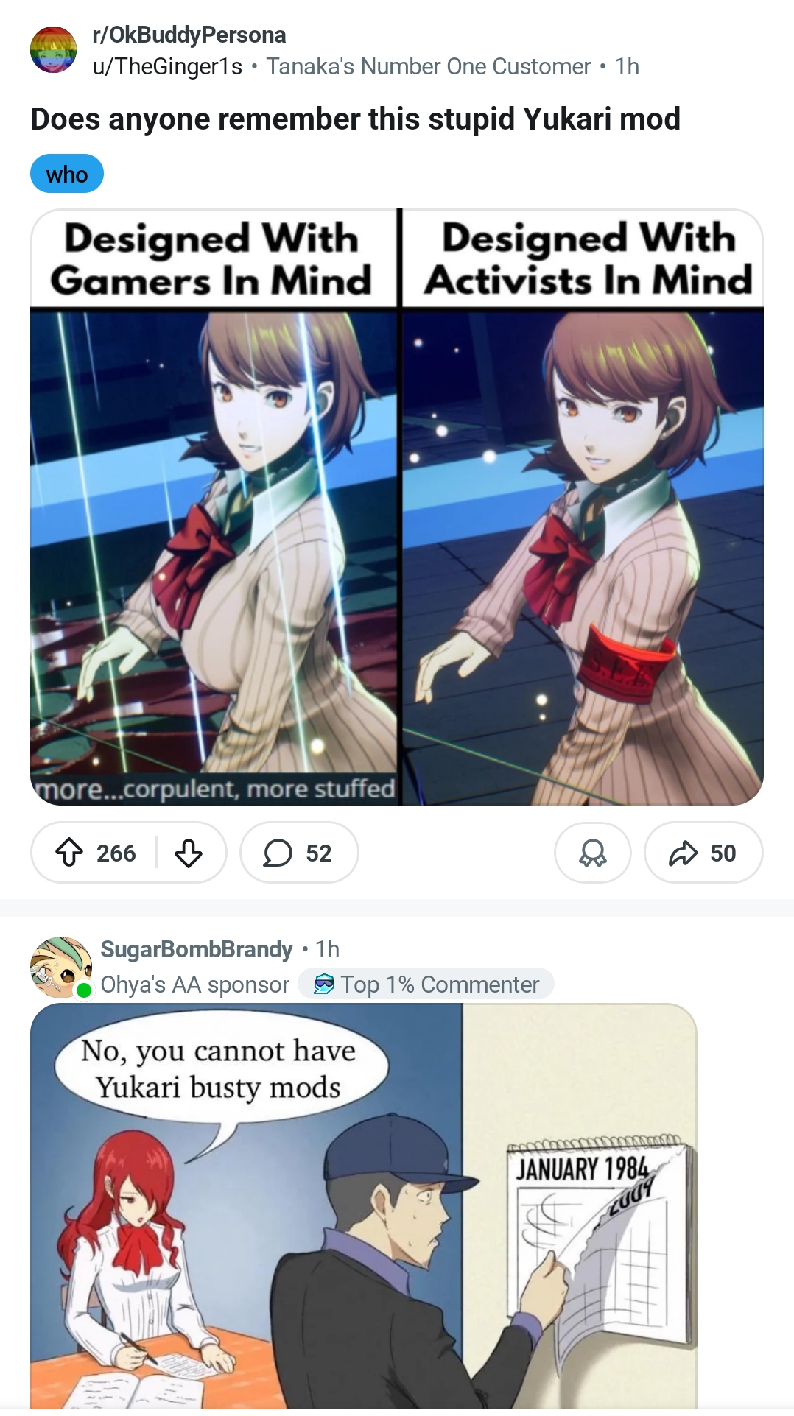Open SugarBombBrandy's avatar
794x1416 pixels.
[x=60, y=967]
